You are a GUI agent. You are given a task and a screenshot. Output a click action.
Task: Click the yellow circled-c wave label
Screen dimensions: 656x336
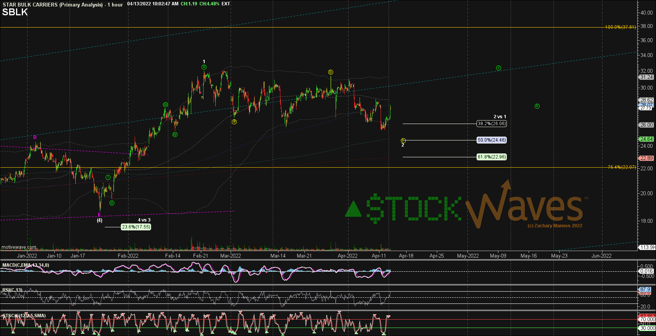pos(403,140)
